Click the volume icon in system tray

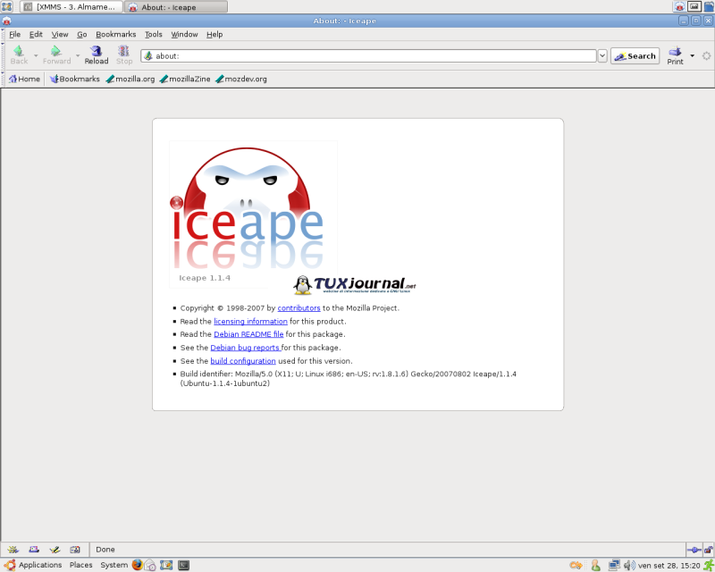[629, 565]
